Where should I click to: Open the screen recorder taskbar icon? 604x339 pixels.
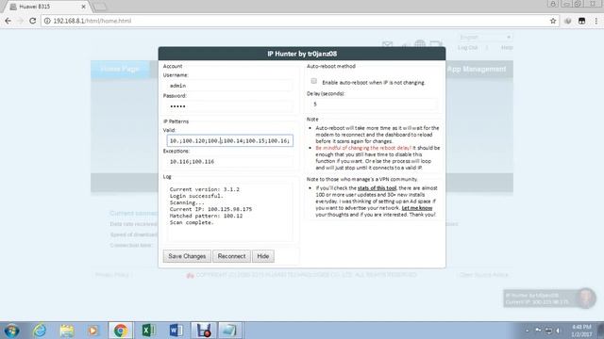tap(204, 331)
